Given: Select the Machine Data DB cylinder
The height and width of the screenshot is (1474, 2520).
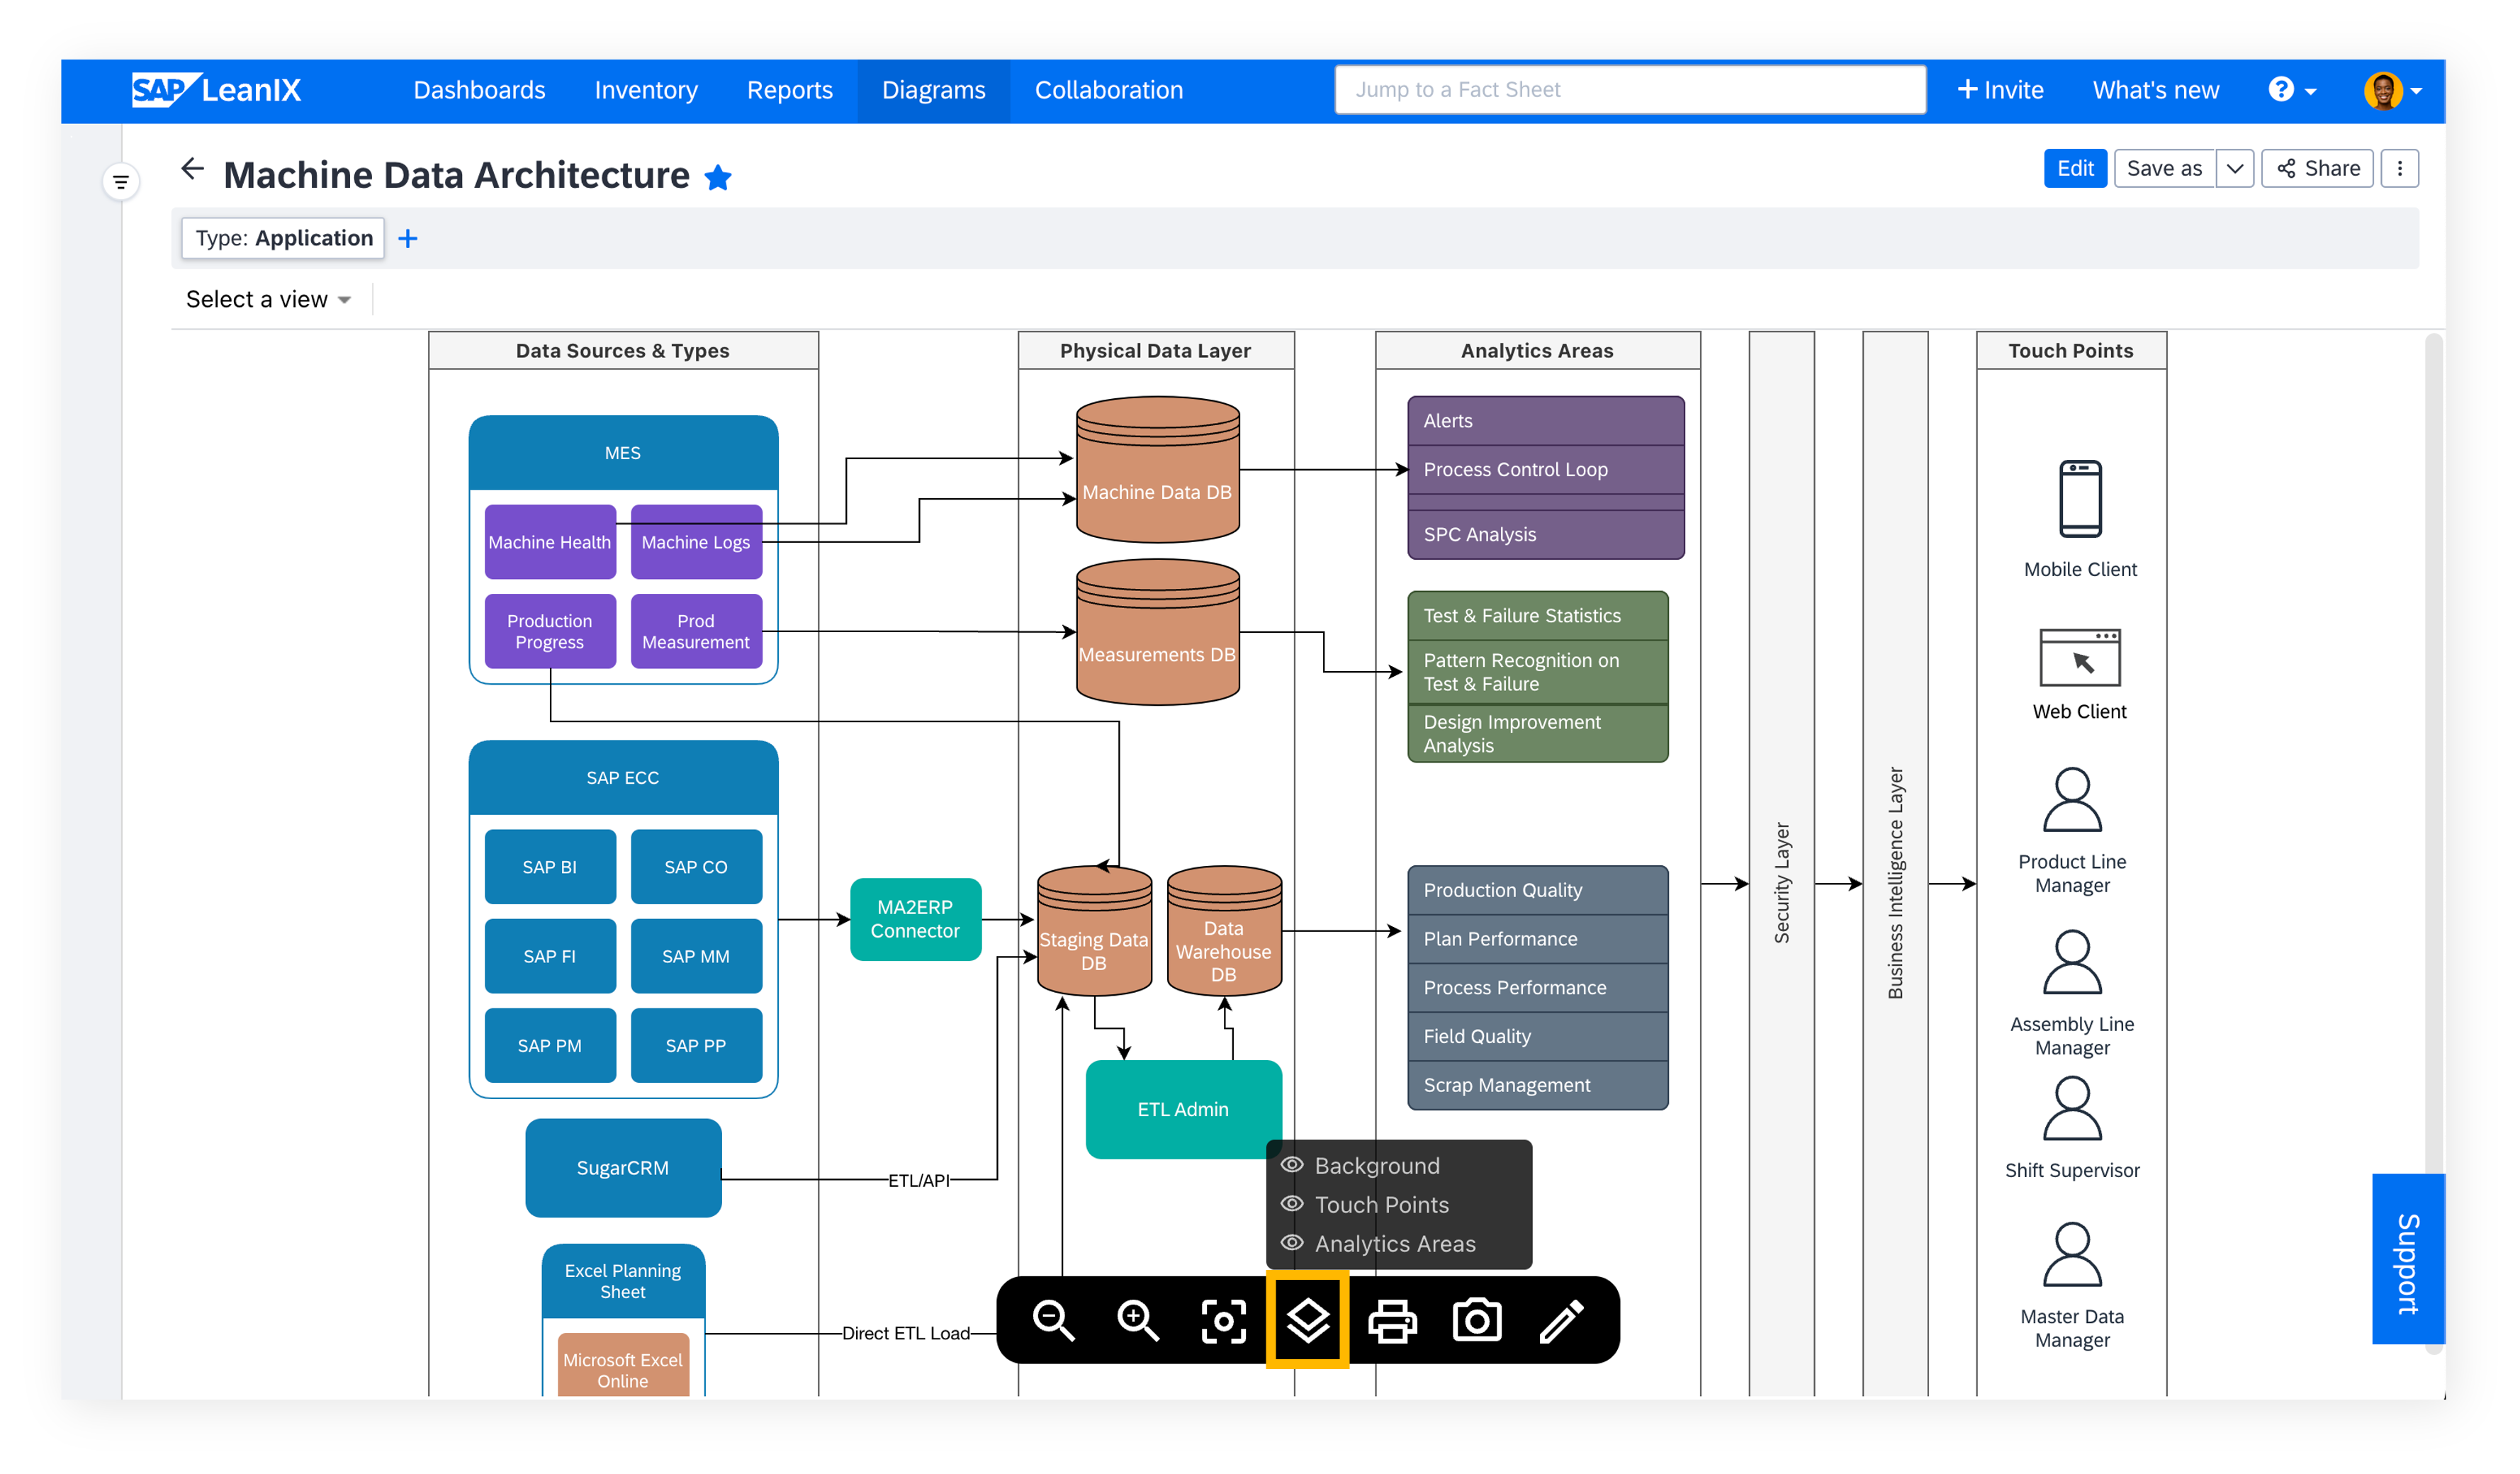Looking at the screenshot, I should coord(1157,469).
